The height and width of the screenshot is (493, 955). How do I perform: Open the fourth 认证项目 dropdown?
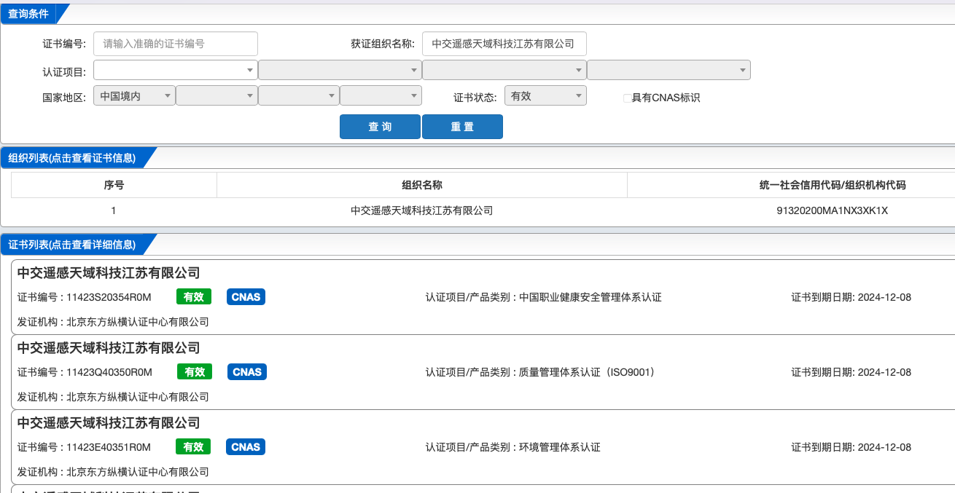pyautogui.click(x=668, y=70)
